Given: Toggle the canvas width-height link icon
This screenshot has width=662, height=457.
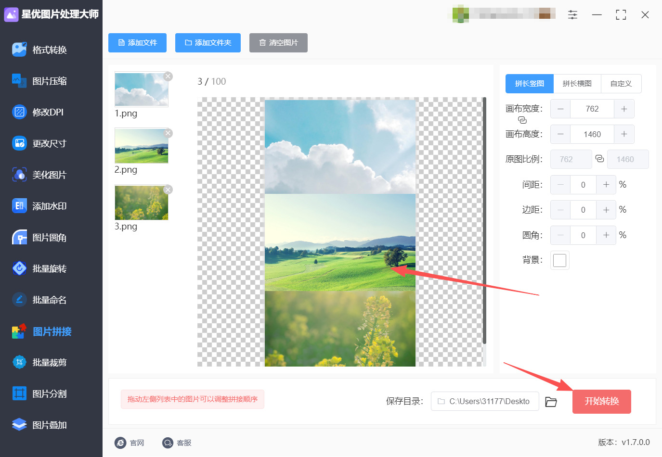Looking at the screenshot, I should click(x=522, y=120).
